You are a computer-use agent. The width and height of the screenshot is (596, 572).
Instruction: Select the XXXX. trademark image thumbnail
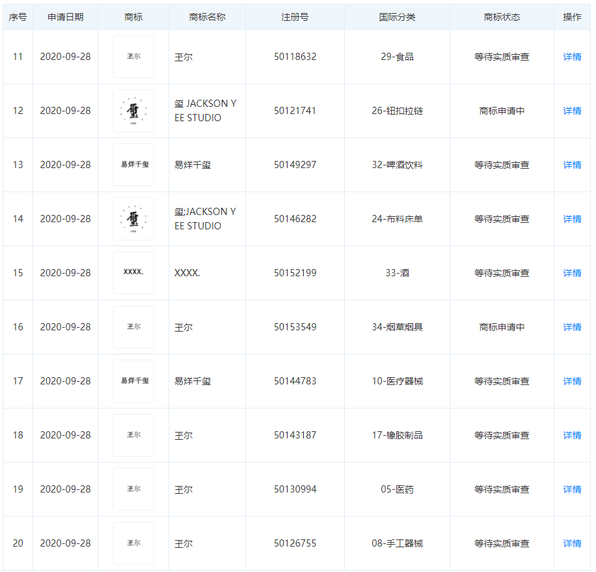point(133,273)
